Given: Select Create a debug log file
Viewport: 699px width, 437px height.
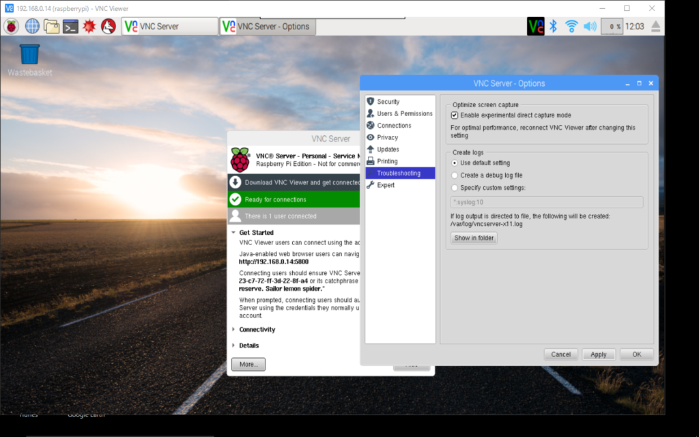Looking at the screenshot, I should click(454, 175).
